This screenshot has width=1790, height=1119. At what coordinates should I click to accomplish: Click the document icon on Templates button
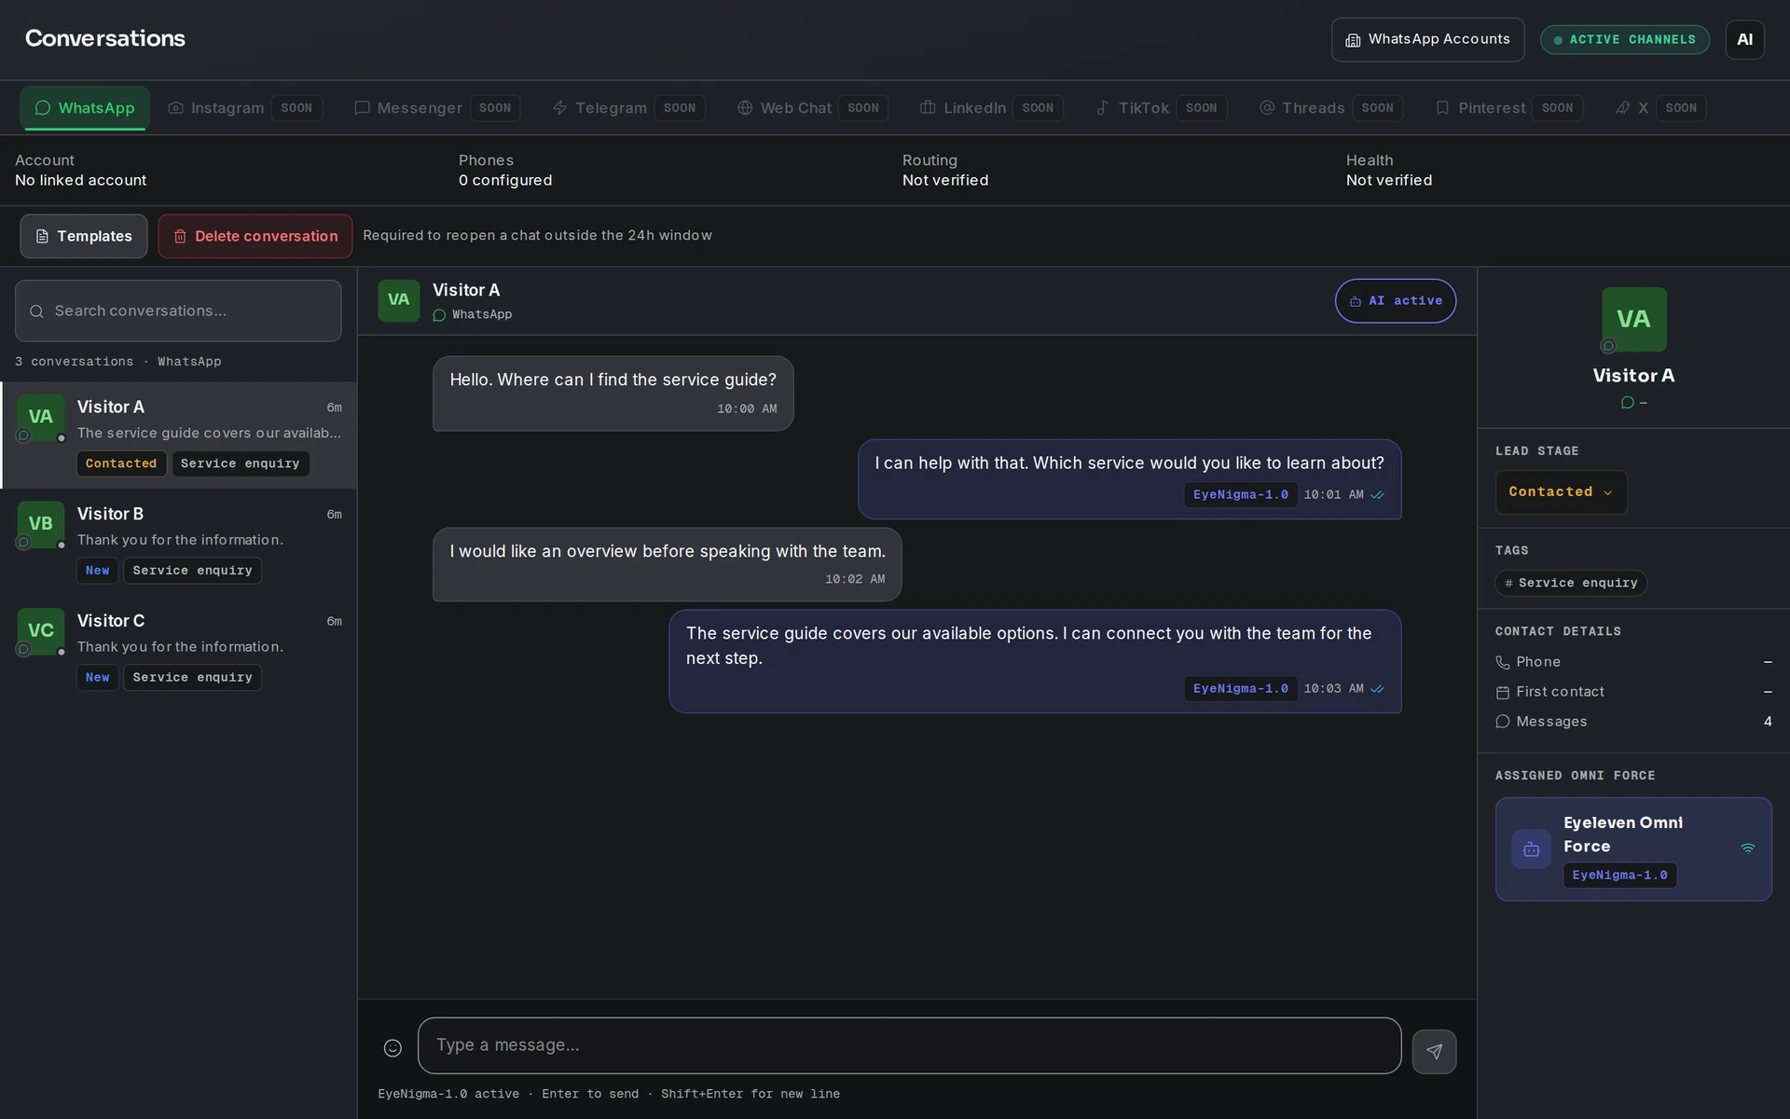[42, 237]
